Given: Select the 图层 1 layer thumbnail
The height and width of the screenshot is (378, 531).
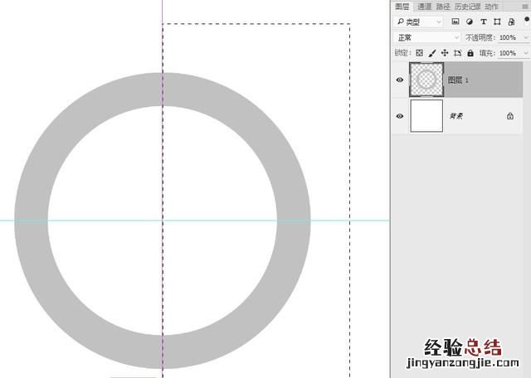Looking at the screenshot, I should pos(426,80).
